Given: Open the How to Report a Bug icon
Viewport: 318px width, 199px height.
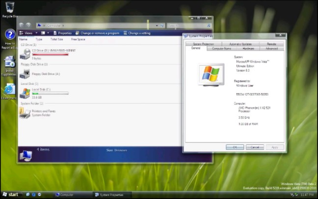Looking at the screenshot, I should pos(10,39).
